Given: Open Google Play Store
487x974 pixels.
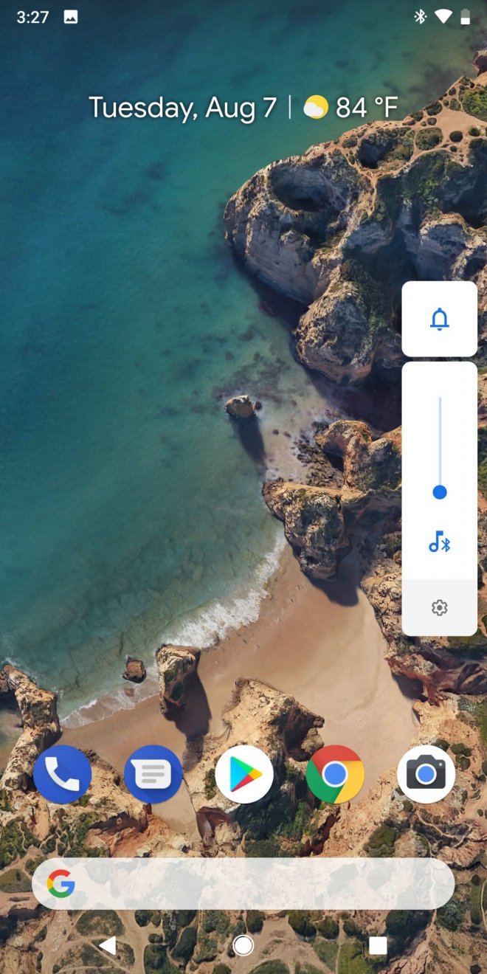Looking at the screenshot, I should click(244, 774).
